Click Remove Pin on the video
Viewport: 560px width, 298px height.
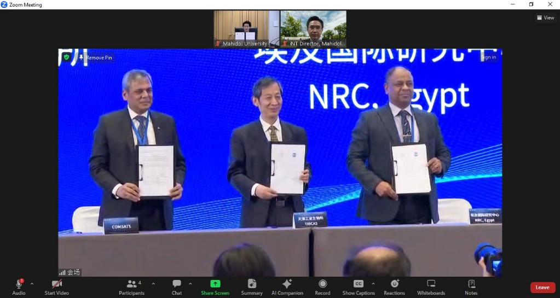coord(96,57)
